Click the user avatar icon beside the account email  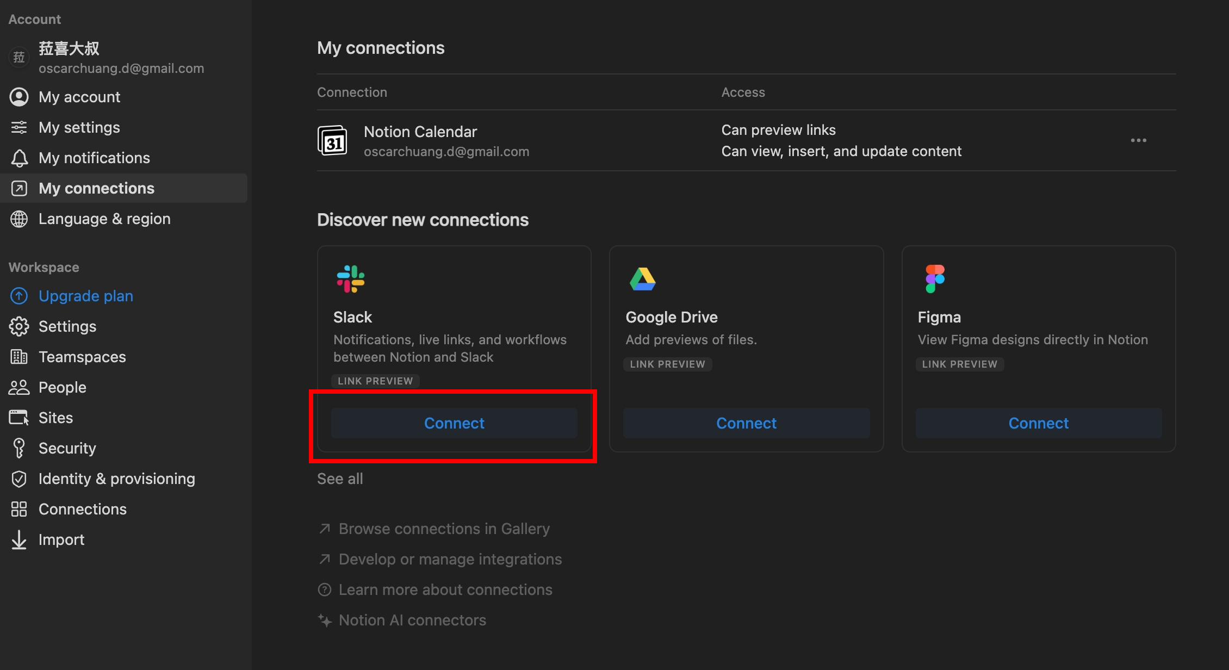19,57
